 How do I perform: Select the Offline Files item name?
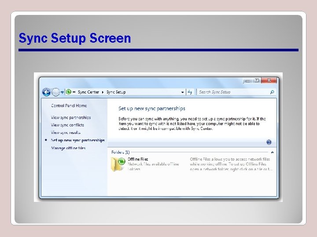138,159
